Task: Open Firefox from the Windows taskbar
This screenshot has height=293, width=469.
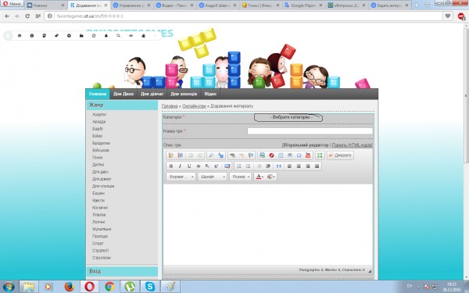Action: click(69, 287)
